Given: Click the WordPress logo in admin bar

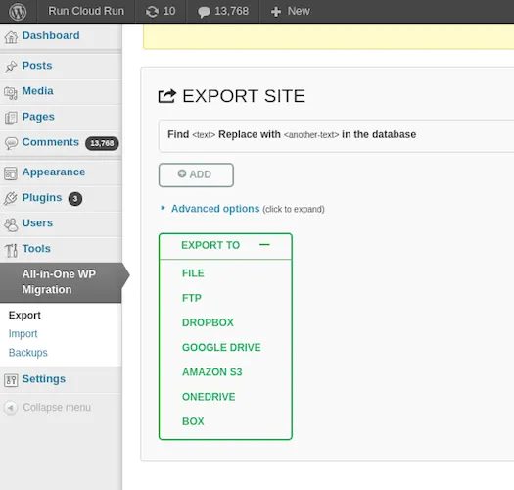Looking at the screenshot, I should tap(18, 11).
